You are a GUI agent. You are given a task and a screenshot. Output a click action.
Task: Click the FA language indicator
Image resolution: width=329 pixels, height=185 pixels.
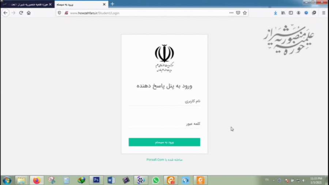click(267, 180)
